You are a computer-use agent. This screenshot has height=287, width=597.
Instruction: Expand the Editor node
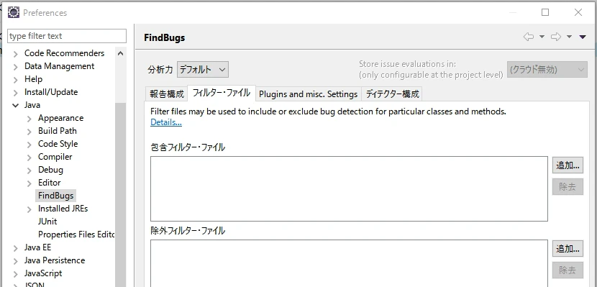pyautogui.click(x=29, y=183)
